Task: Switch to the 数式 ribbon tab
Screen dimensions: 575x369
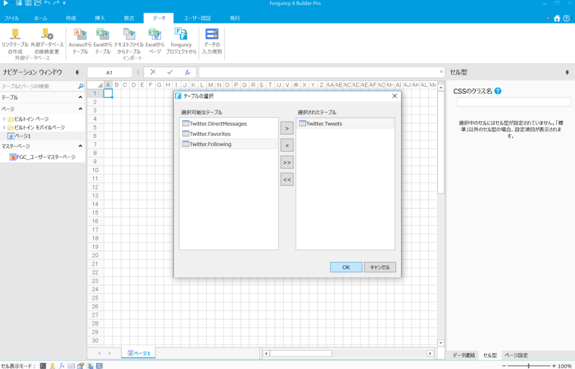Action: [x=129, y=18]
